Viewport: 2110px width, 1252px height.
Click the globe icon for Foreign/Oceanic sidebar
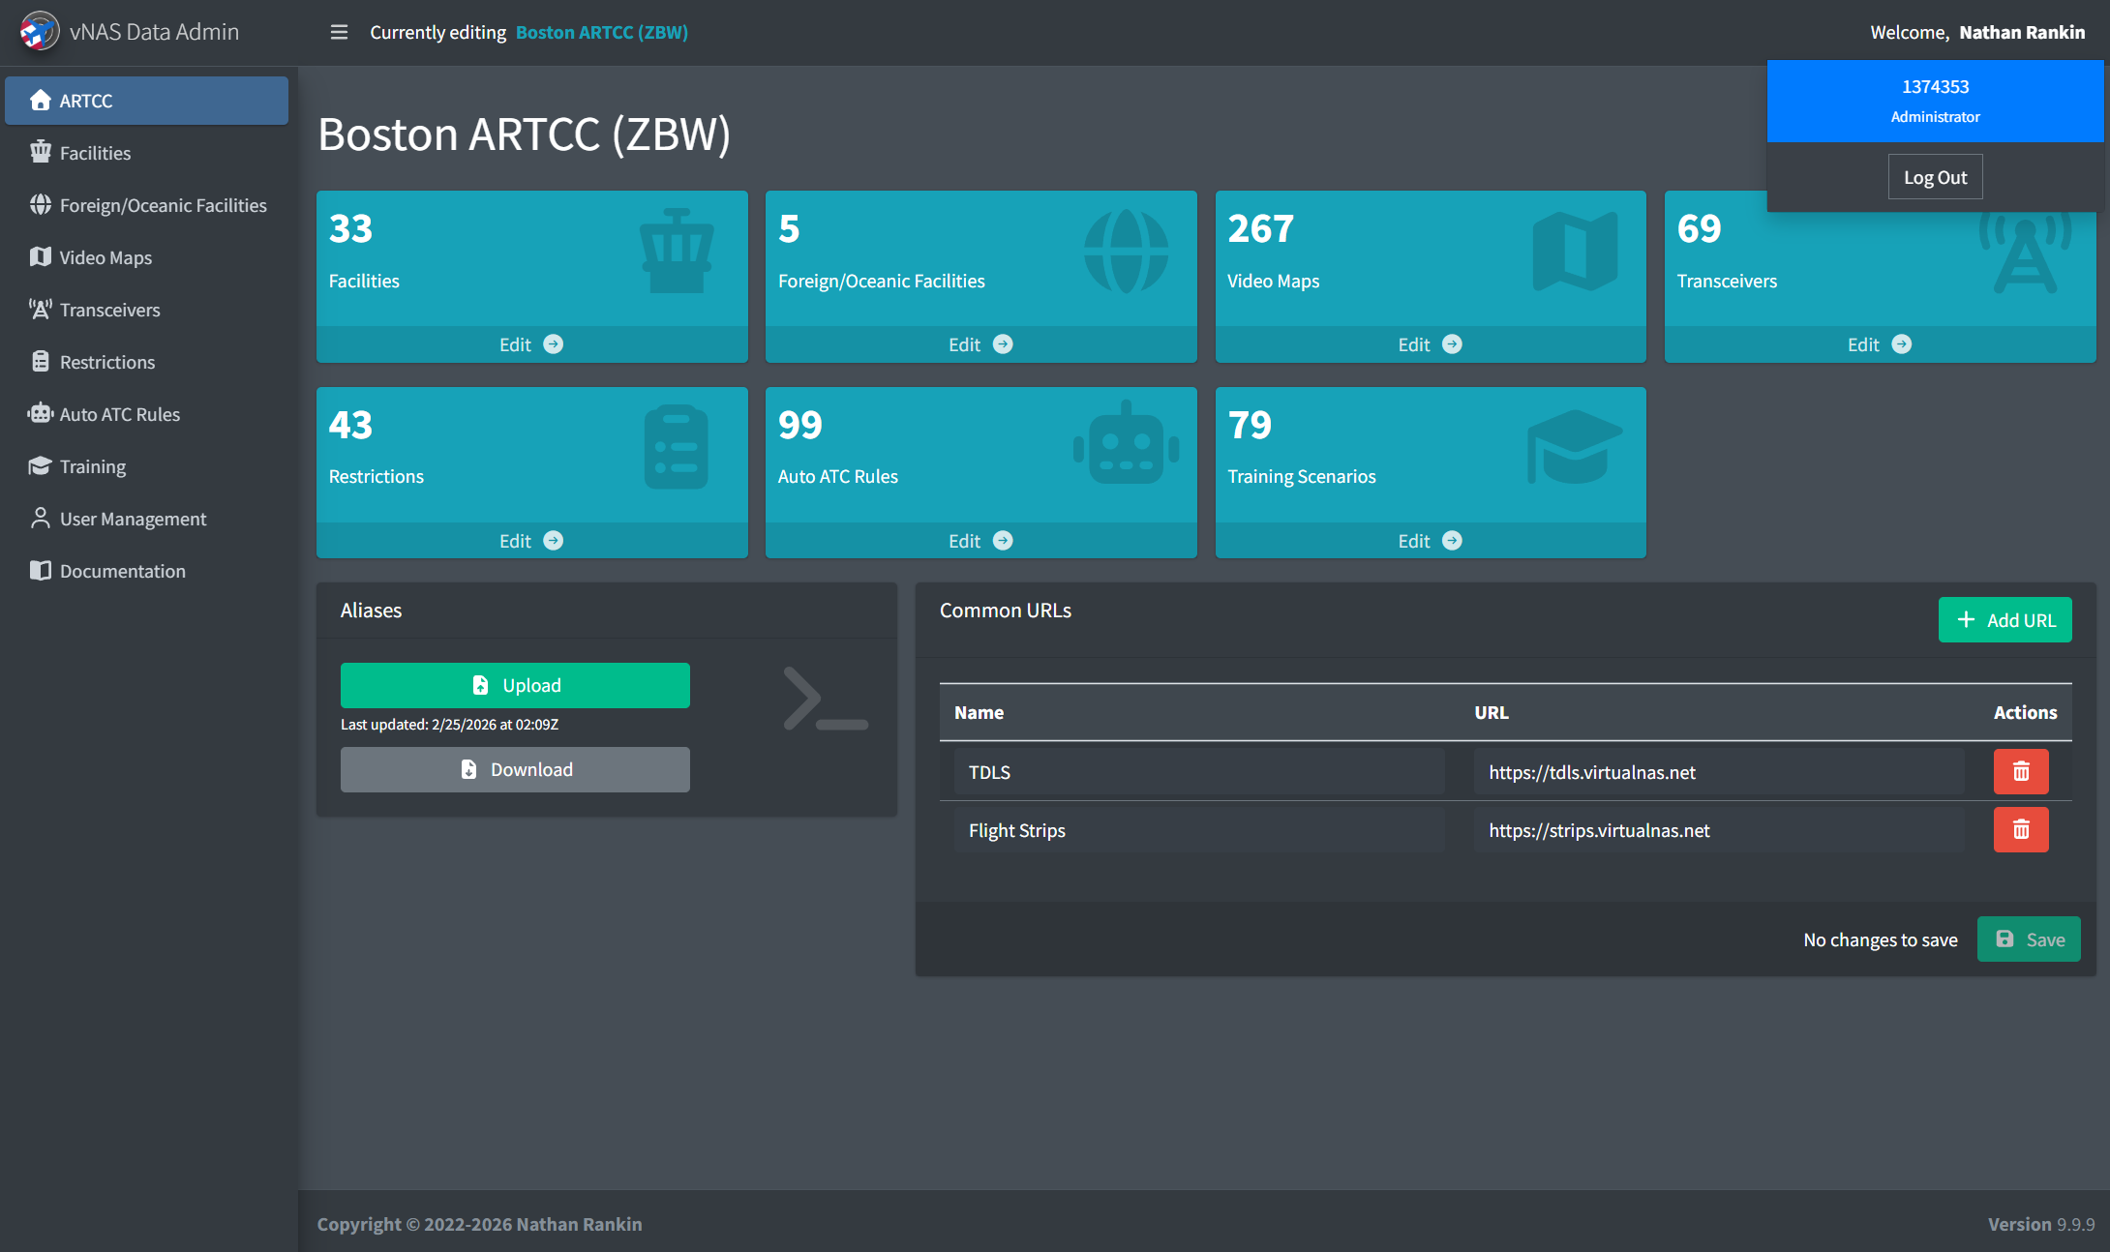point(40,204)
